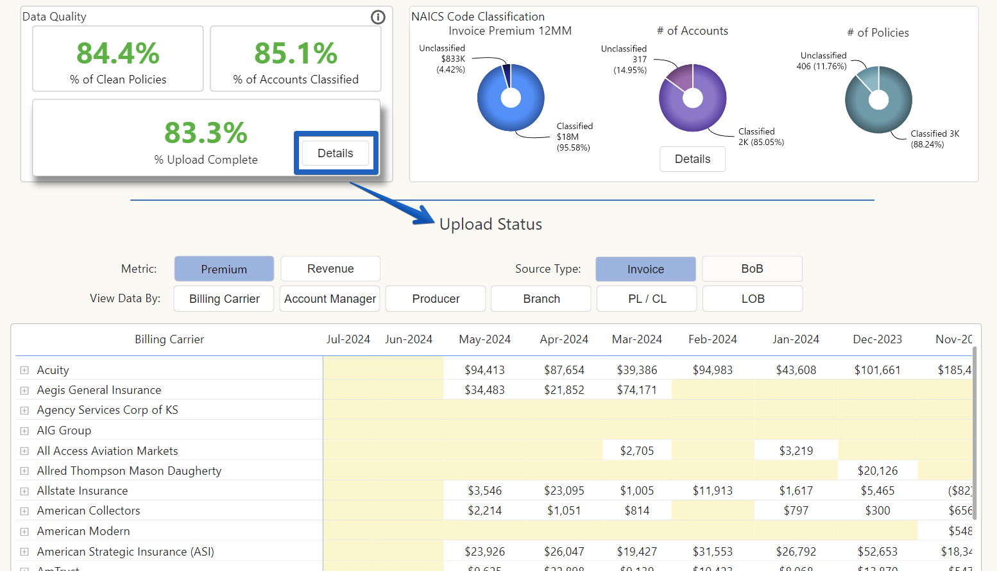Expand the American Modern row
The image size is (997, 571).
(24, 531)
